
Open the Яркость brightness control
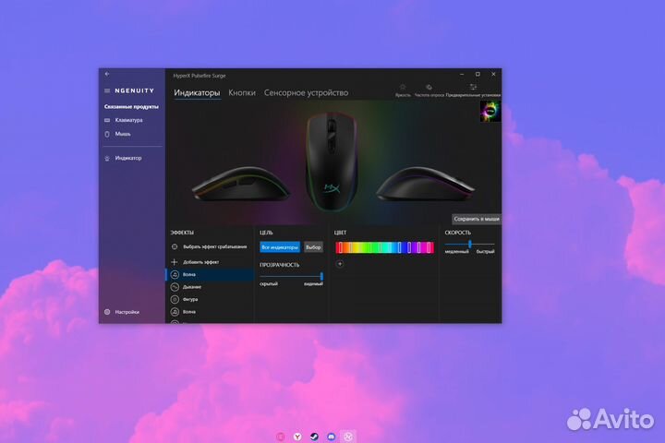coord(403,90)
